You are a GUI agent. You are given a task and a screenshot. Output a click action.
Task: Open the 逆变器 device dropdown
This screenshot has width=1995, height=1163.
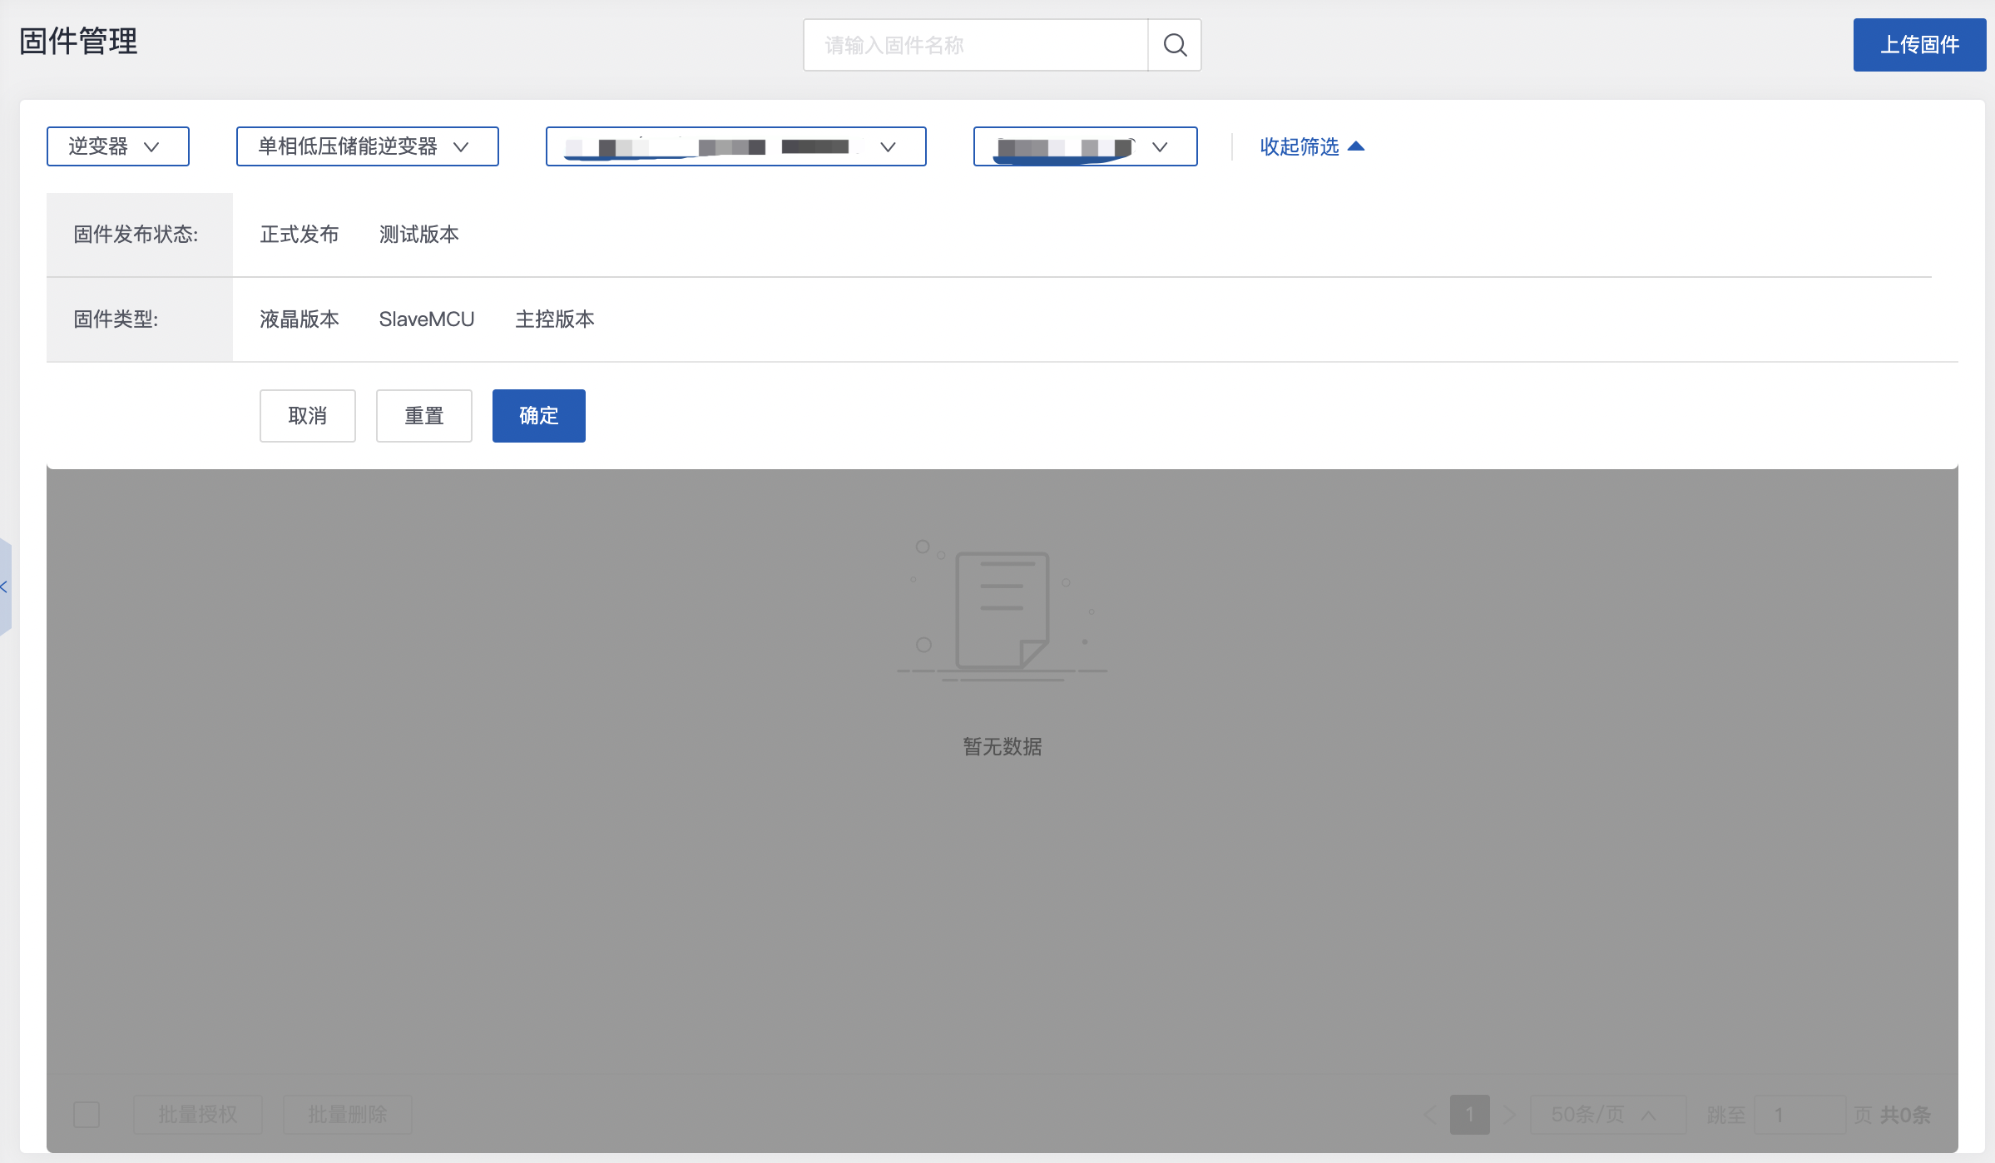pos(117,146)
